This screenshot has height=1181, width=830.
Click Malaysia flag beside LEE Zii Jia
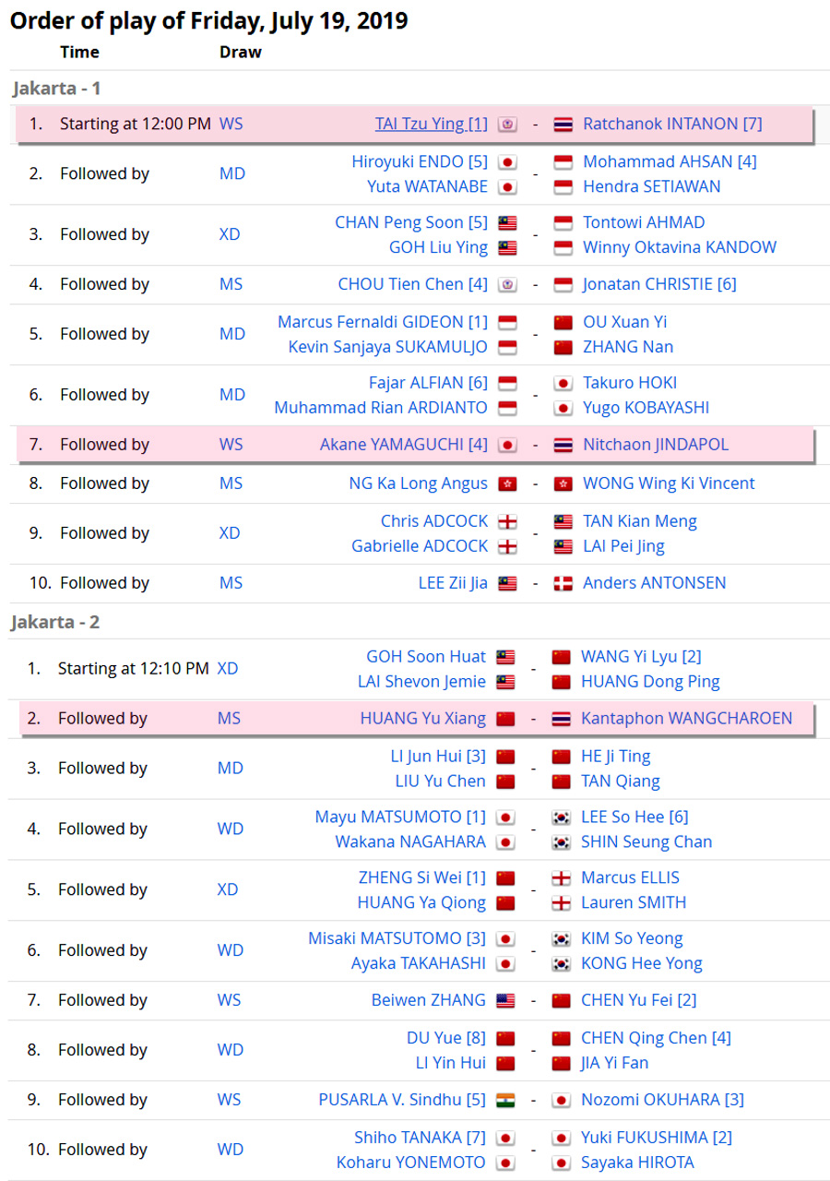coord(506,583)
